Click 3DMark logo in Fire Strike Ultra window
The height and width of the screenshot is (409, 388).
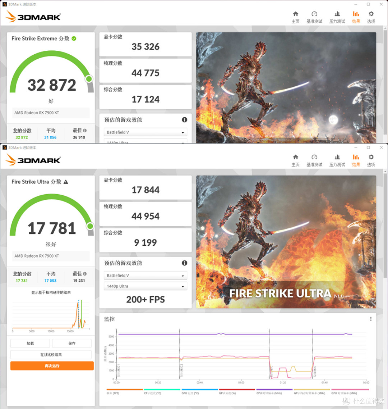coord(33,160)
